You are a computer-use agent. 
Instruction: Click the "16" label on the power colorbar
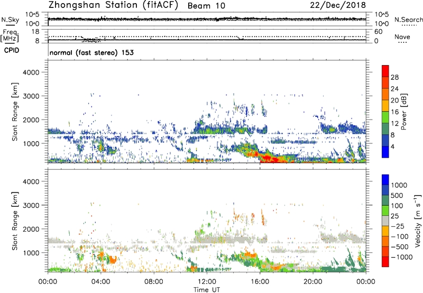[394, 112]
